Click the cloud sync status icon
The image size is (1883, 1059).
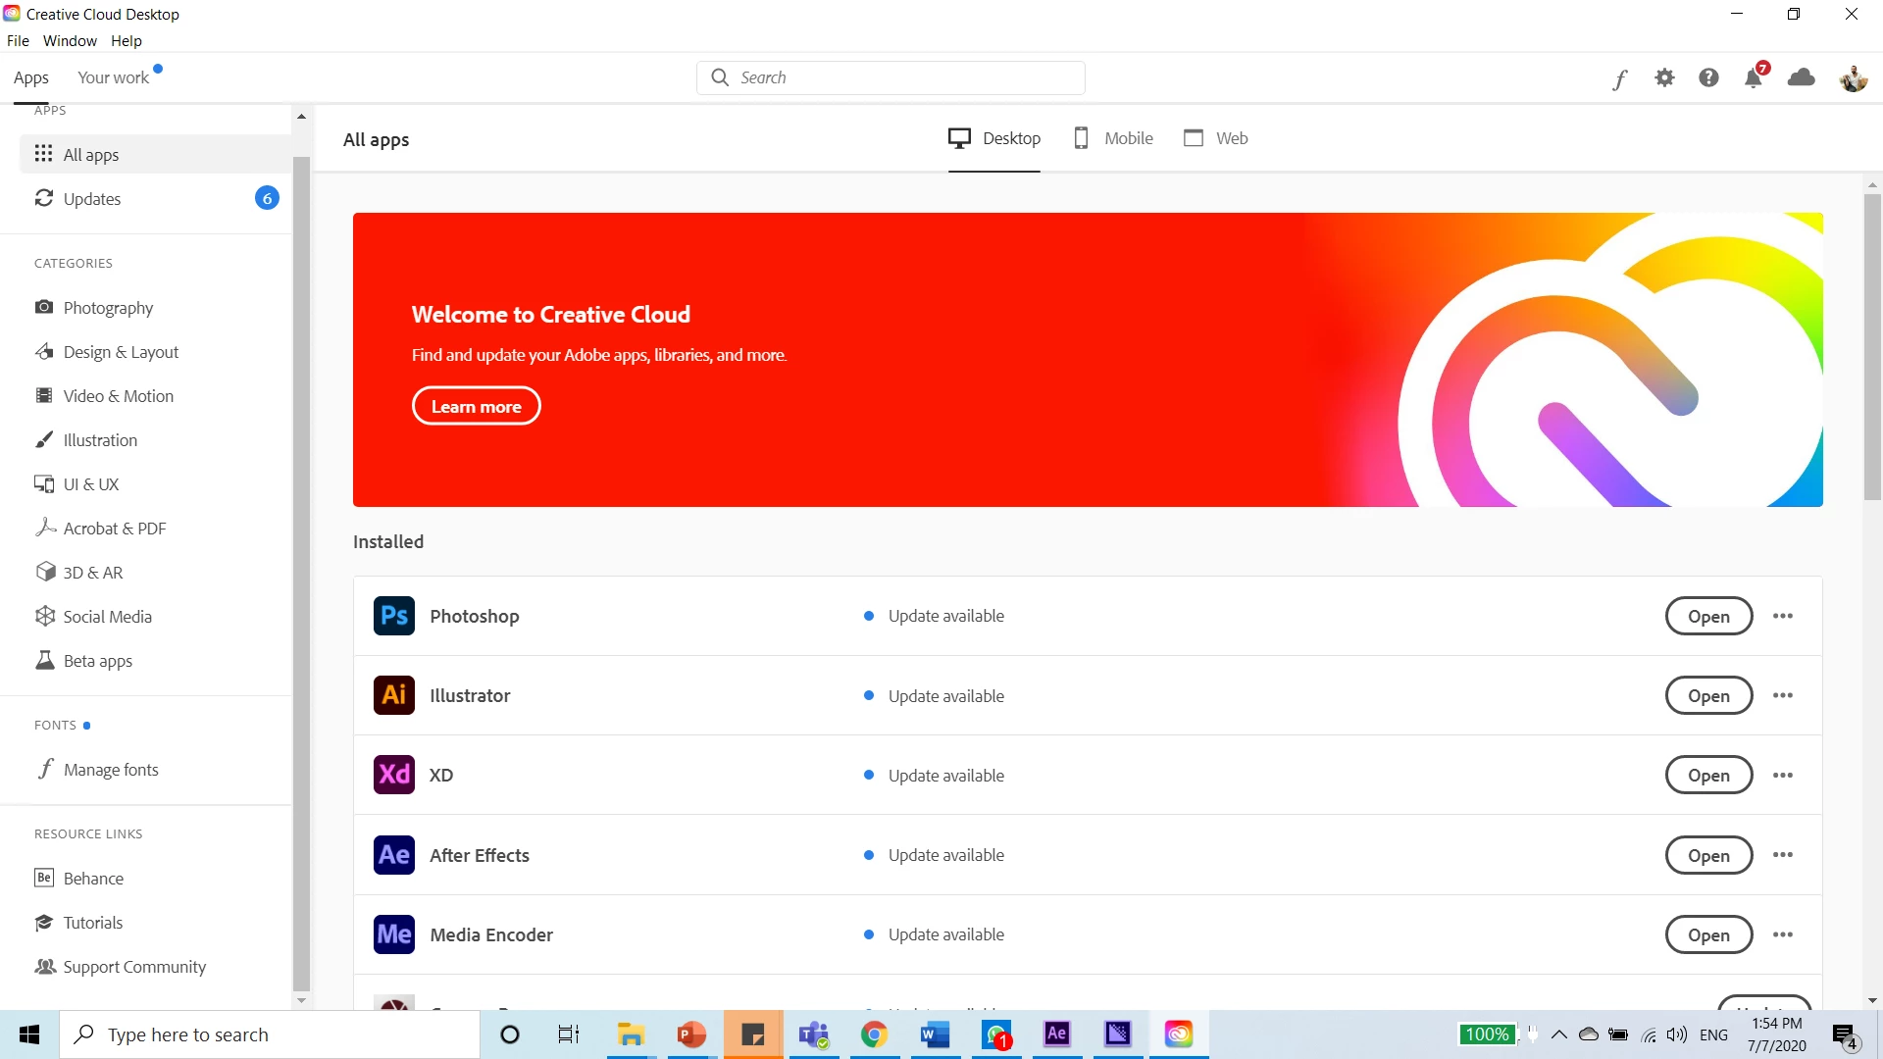click(x=1802, y=77)
